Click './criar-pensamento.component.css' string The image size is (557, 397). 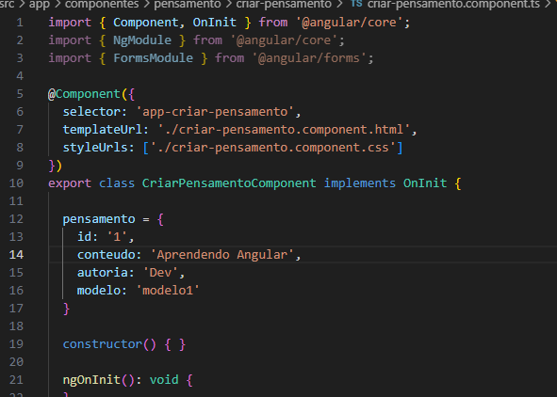tap(273, 148)
